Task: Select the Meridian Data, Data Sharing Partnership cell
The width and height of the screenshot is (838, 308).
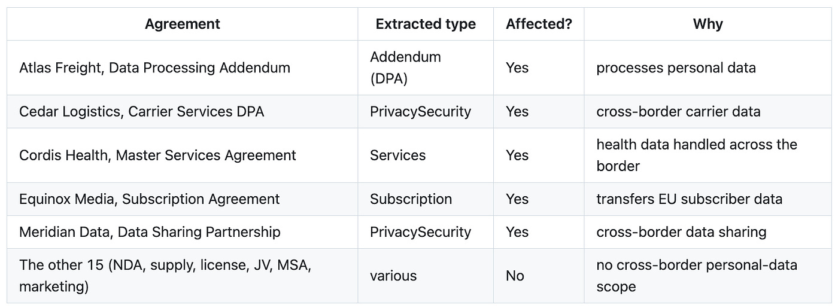Action: point(183,232)
